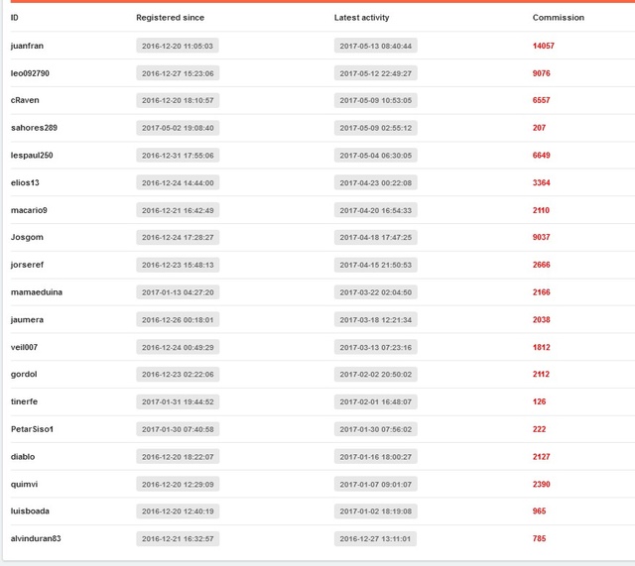Click latest activity 2017-02-02 20:50:02
635x566 pixels.
point(376,375)
